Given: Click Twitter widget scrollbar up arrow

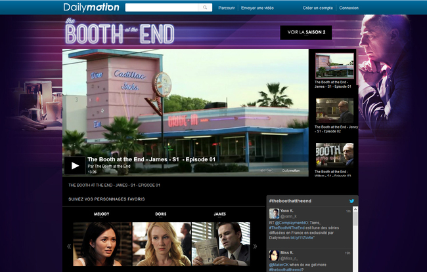Looking at the screenshot, I should [x=355, y=209].
